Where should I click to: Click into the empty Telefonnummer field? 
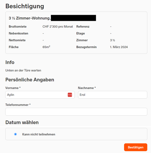[x=76, y=112]
